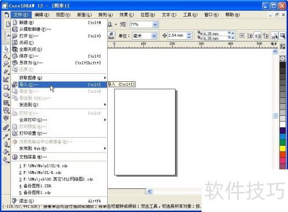Screen dimensions: 288x212
Task: Click the document icon left of File menu
Action: [7, 15]
